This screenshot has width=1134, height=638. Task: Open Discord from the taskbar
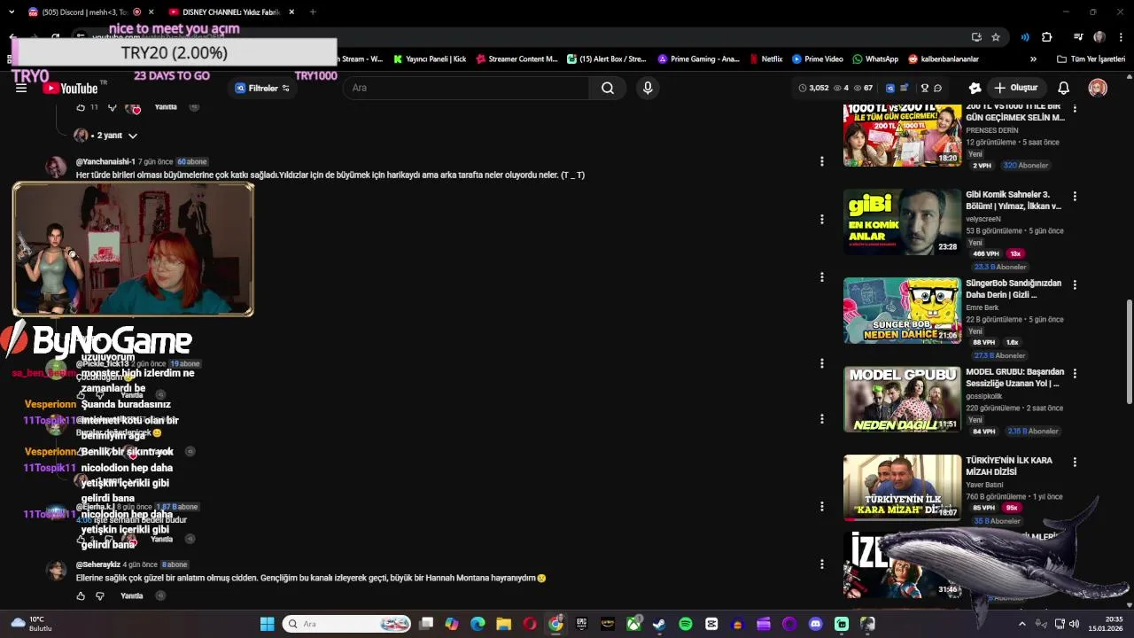click(815, 624)
